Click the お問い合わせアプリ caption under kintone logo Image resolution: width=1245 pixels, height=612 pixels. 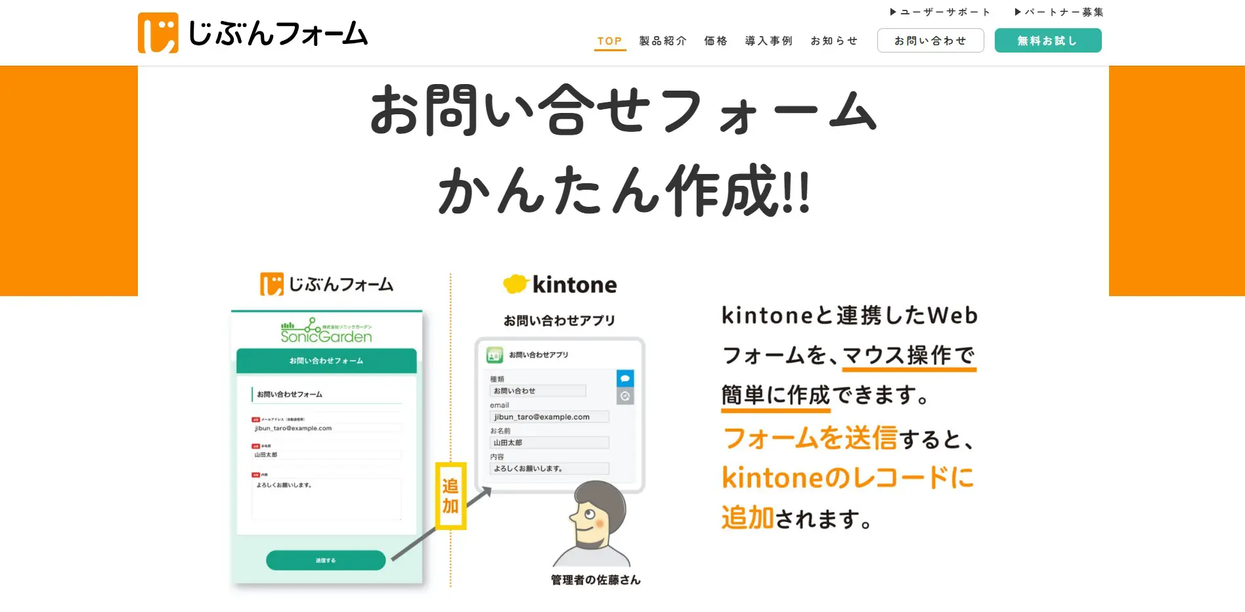pyautogui.click(x=559, y=320)
